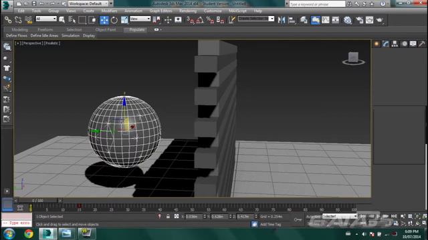Switch to the Modeling ribbon tab

[19, 29]
